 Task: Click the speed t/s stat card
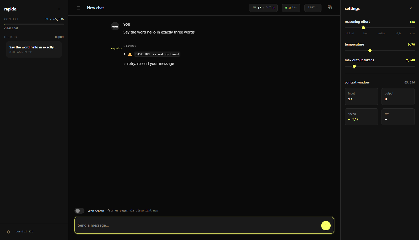[361, 117]
